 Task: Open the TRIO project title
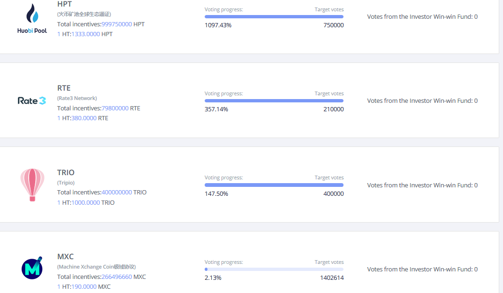tap(66, 173)
